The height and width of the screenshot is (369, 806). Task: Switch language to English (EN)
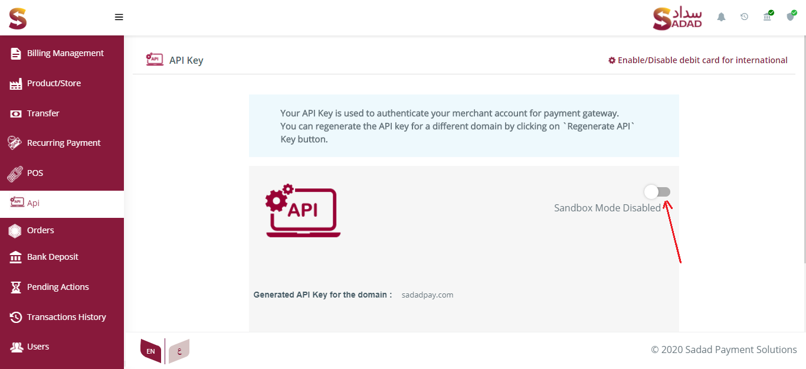point(150,351)
